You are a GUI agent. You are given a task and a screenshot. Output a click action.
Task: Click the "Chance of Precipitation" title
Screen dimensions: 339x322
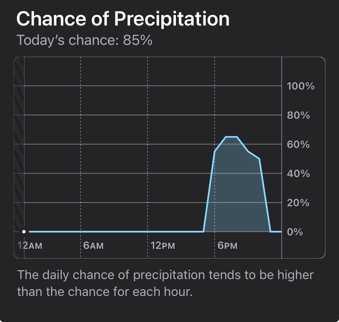pos(123,19)
